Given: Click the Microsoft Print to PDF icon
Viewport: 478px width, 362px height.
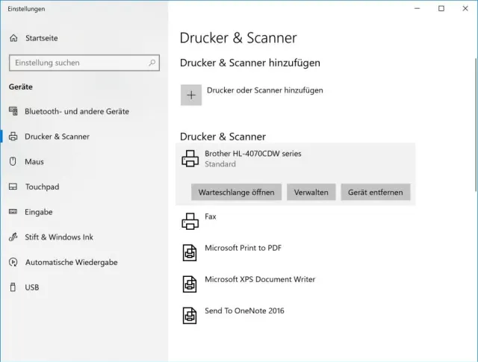Looking at the screenshot, I should click(x=190, y=252).
